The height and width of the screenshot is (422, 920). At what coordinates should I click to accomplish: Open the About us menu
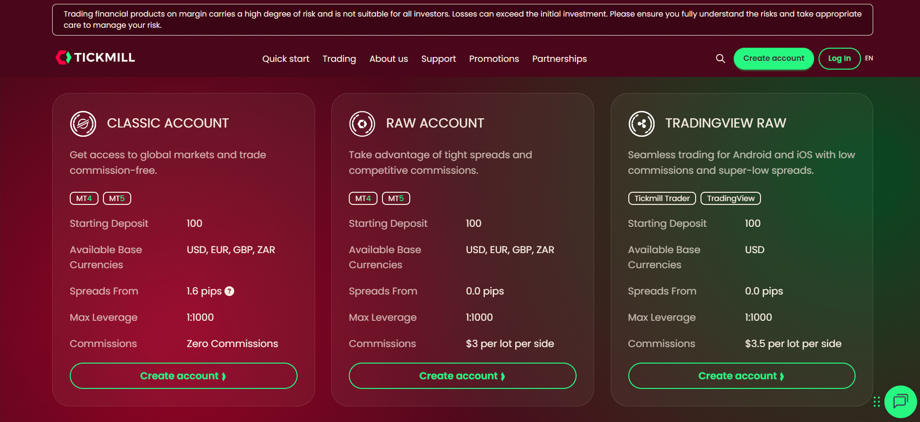(388, 59)
